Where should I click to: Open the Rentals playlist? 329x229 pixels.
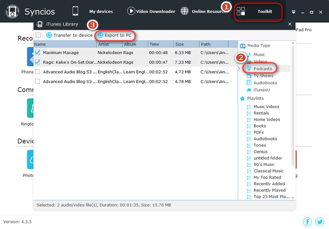pyautogui.click(x=261, y=113)
